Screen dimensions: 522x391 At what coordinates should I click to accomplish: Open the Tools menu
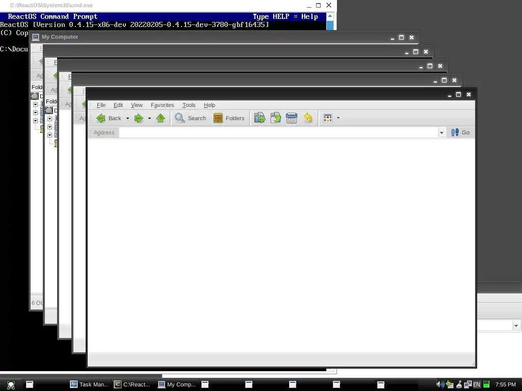(189, 105)
